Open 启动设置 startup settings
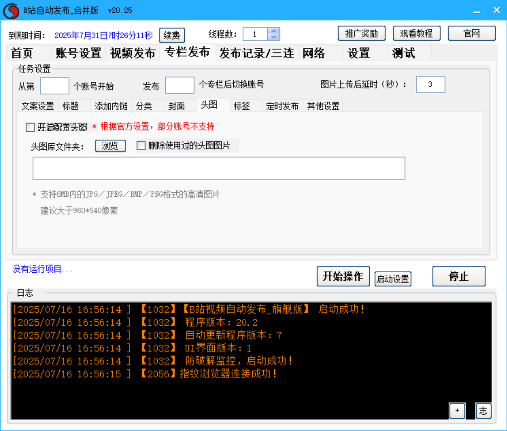The width and height of the screenshot is (507, 431). [x=393, y=279]
